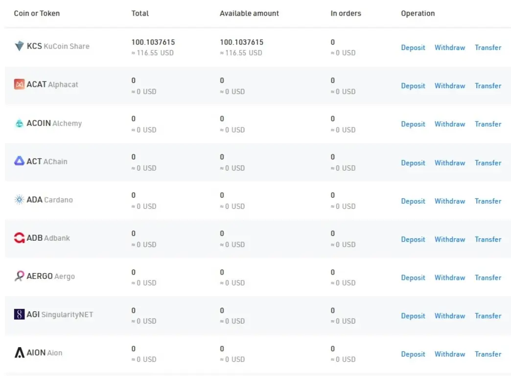Click KCS available amount '100.1037615'
The width and height of the screenshot is (511, 376).
[241, 42]
